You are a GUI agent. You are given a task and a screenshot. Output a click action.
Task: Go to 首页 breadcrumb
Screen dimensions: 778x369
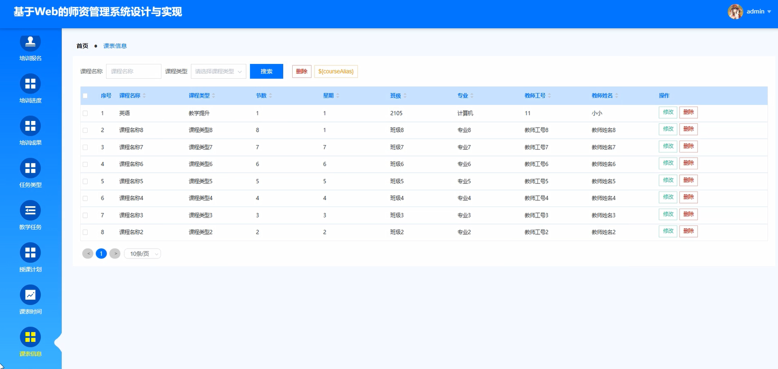[82, 46]
